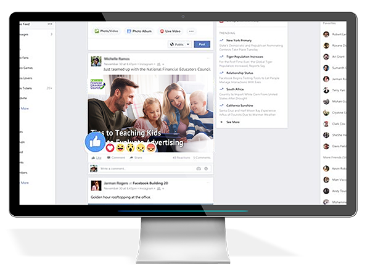The image size is (370, 275).
Task: Click Andy avatar under More Friends
Action: click(x=326, y=191)
